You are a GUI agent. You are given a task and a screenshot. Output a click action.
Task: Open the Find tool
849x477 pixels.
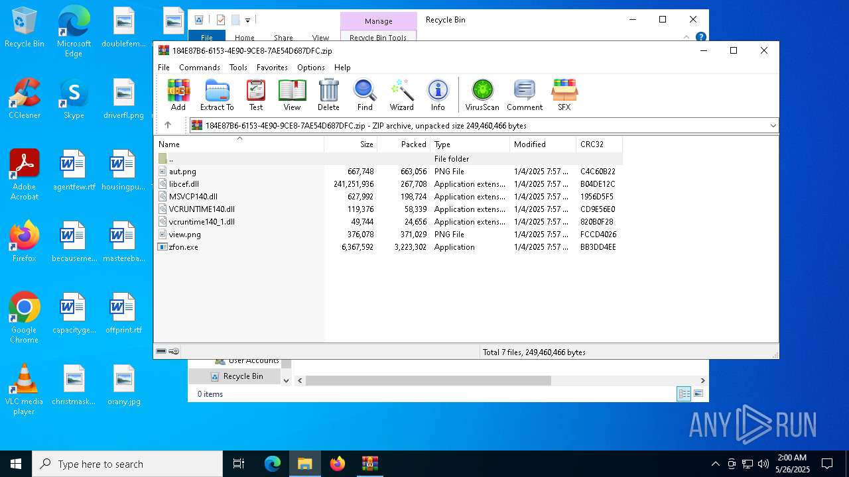tap(365, 95)
